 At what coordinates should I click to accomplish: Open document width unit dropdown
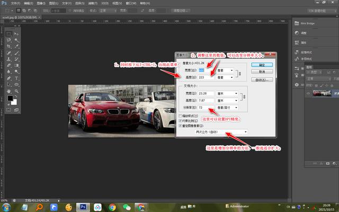tap(227, 94)
